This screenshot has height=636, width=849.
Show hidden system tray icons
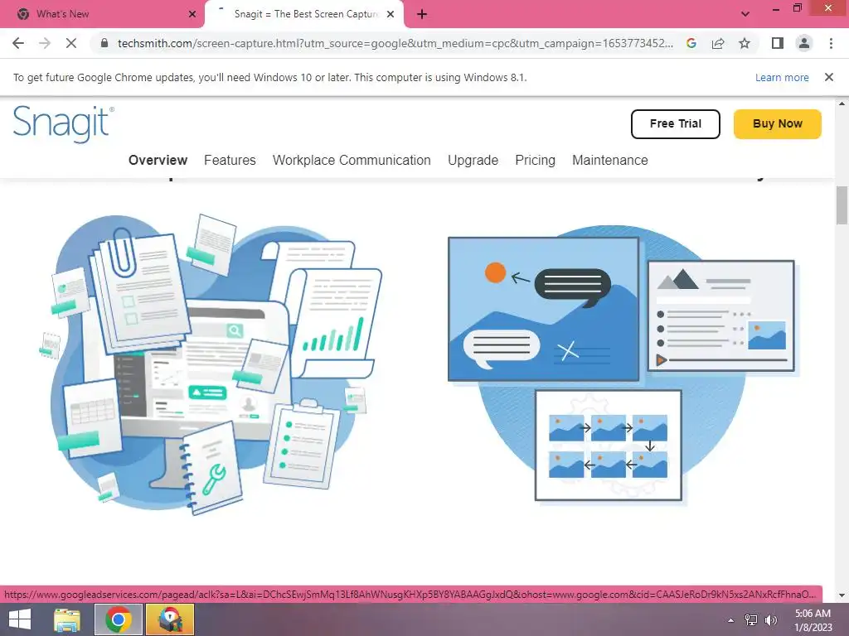pos(730,620)
